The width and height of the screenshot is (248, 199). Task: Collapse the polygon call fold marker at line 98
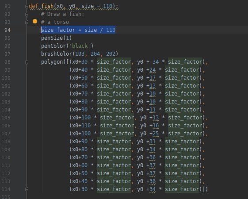[x=27, y=62]
